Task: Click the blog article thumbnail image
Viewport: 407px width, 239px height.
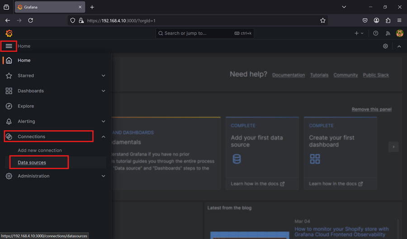Action: [250, 235]
